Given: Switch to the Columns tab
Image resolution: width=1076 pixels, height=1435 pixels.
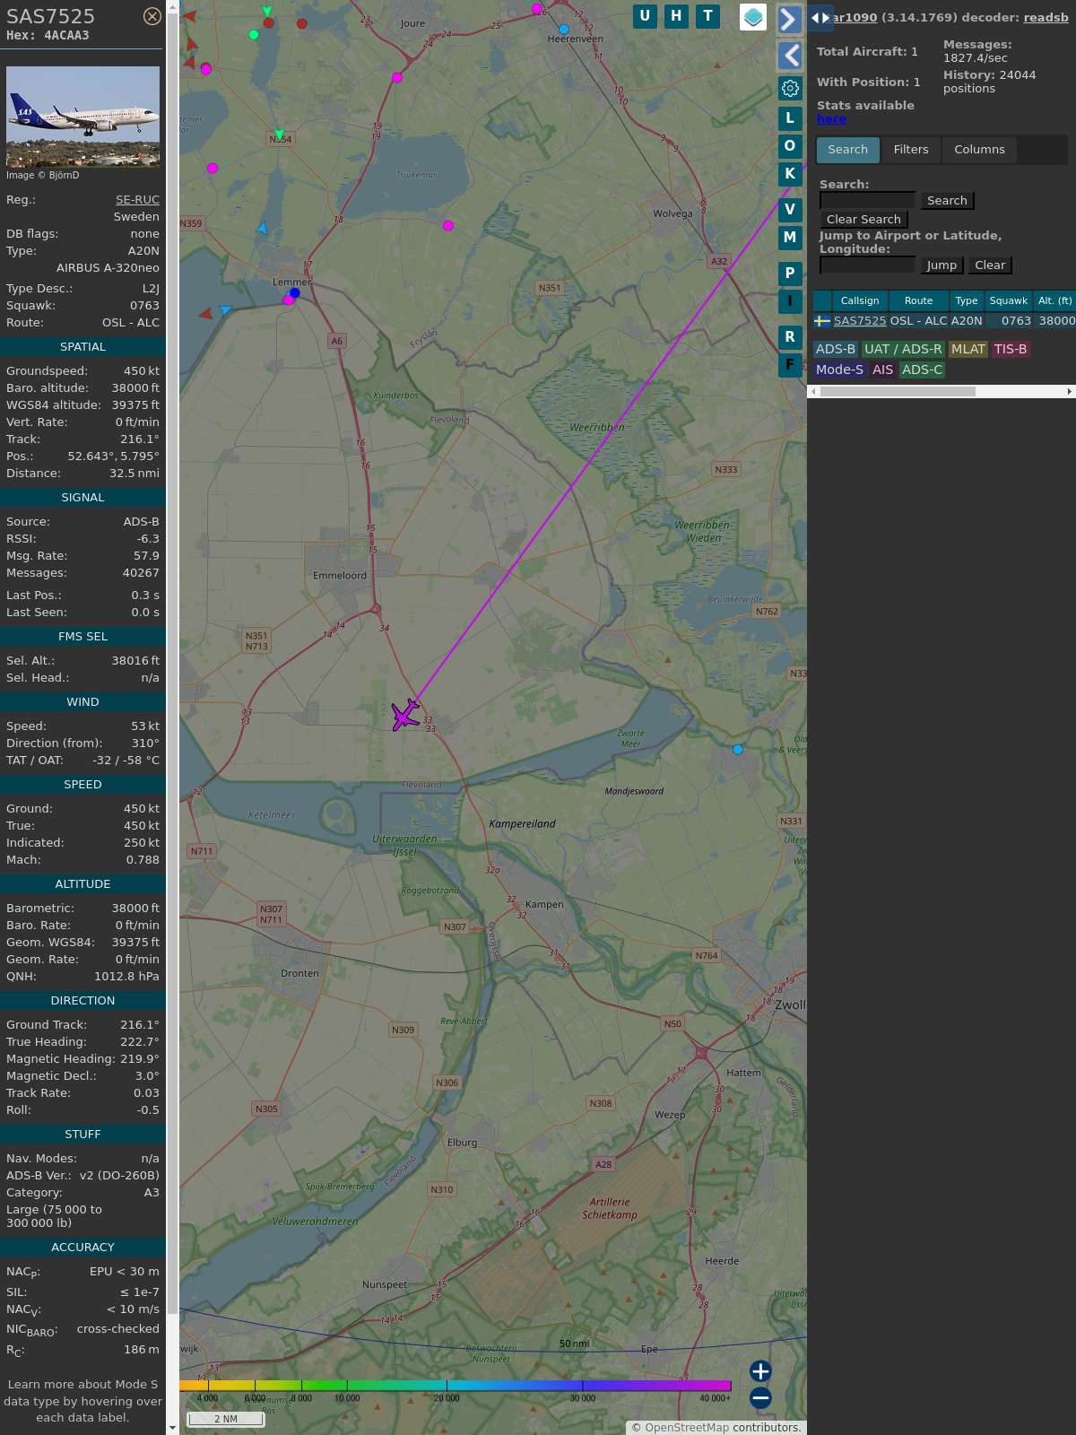Looking at the screenshot, I should (x=979, y=150).
